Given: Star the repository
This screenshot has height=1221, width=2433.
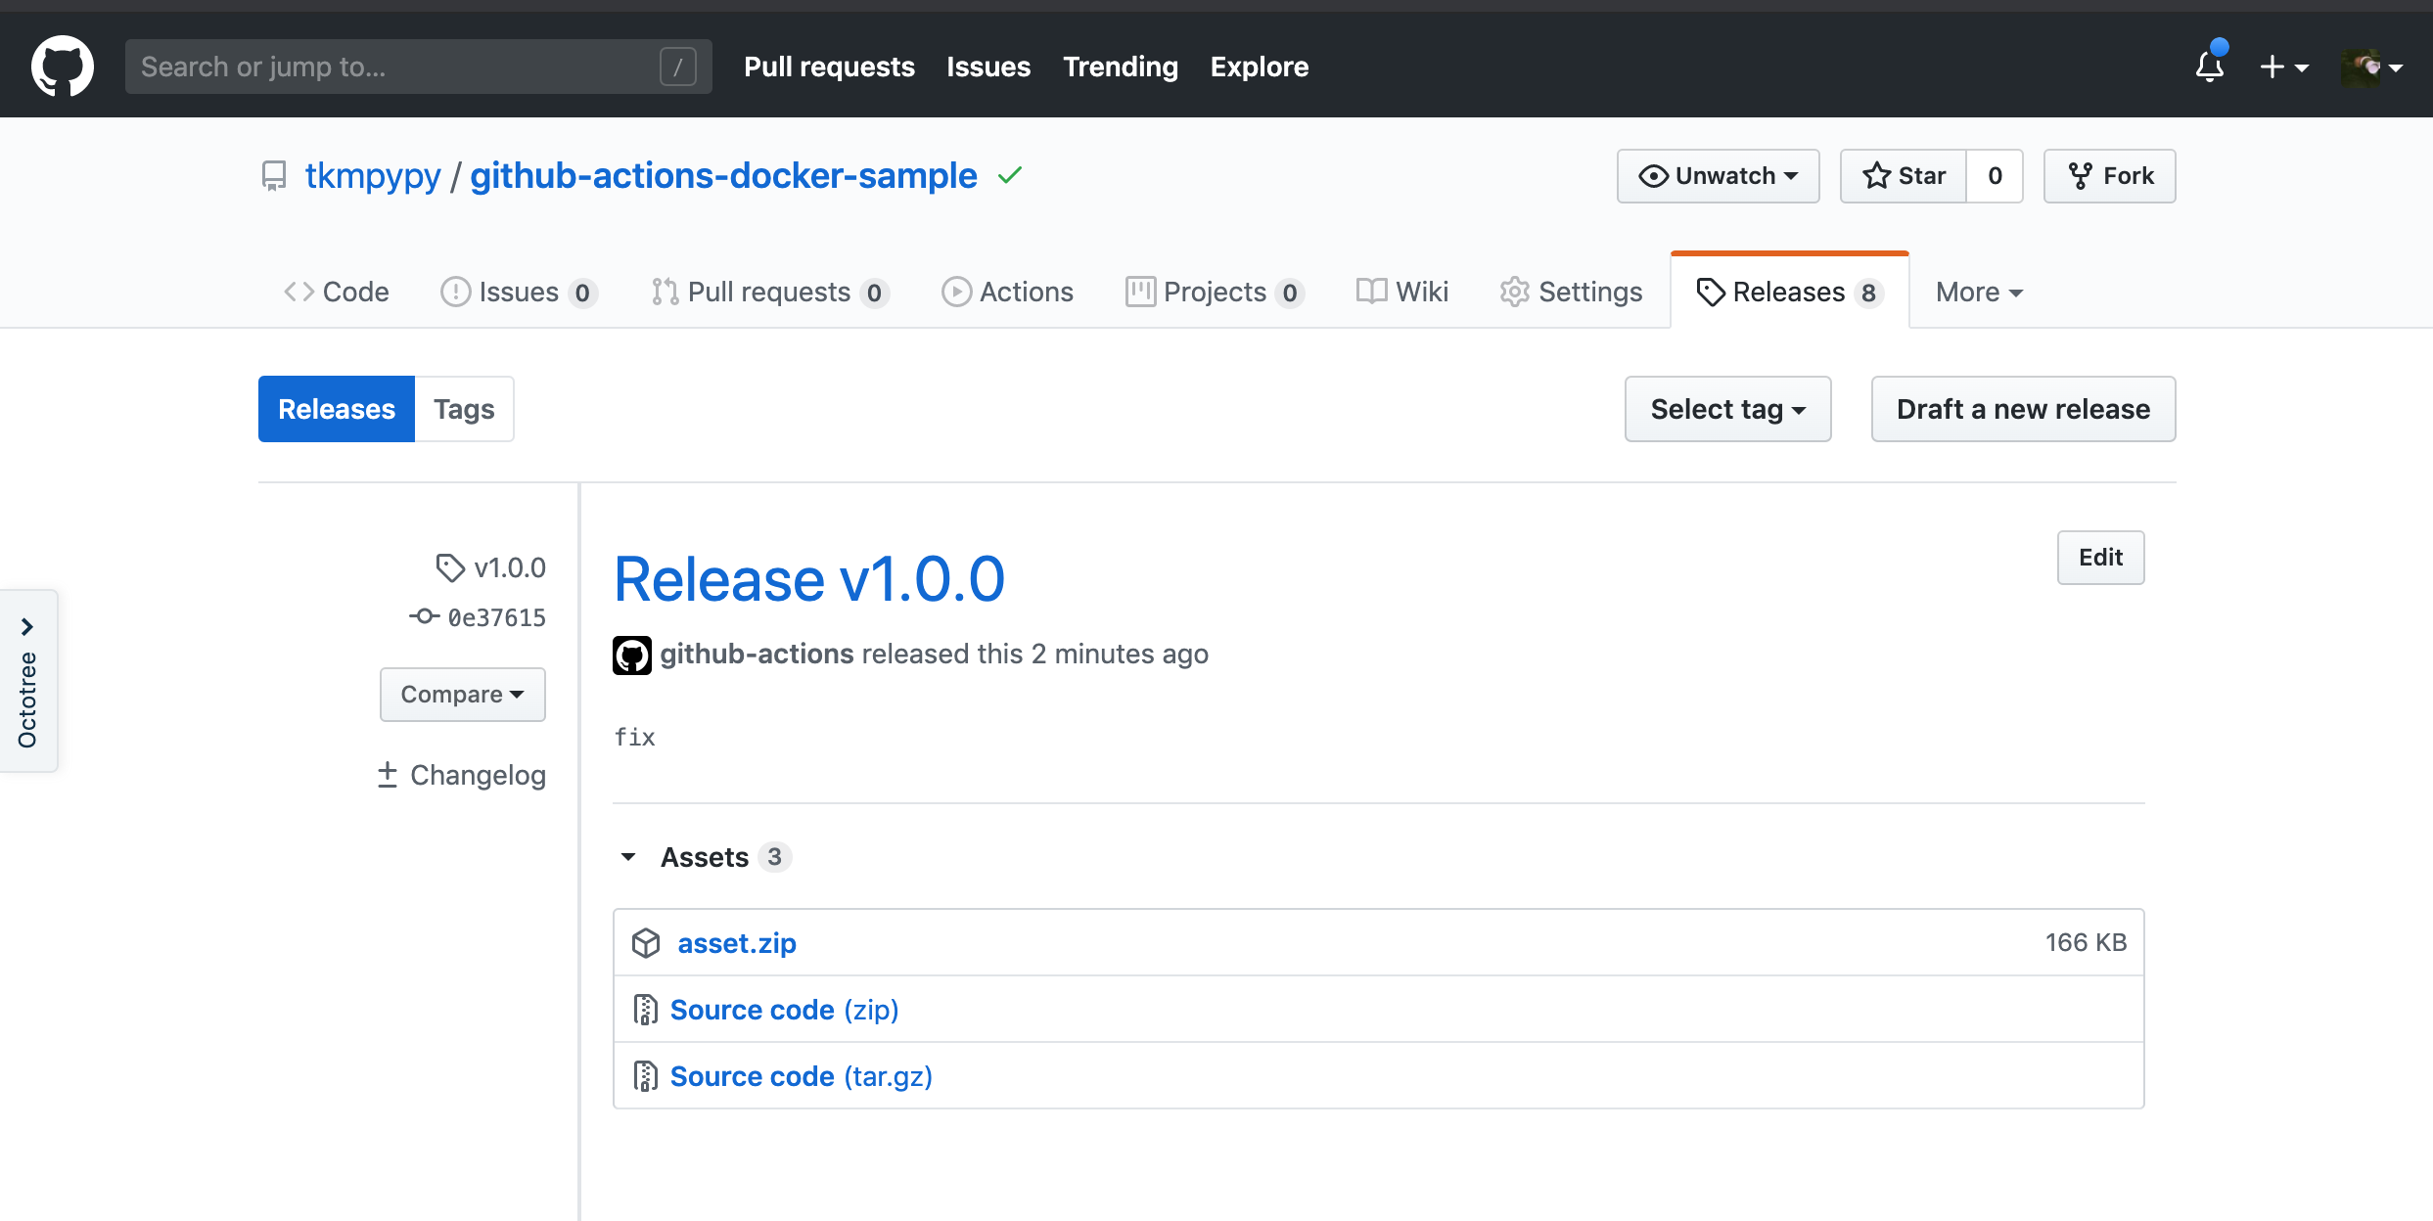Looking at the screenshot, I should click(1904, 176).
